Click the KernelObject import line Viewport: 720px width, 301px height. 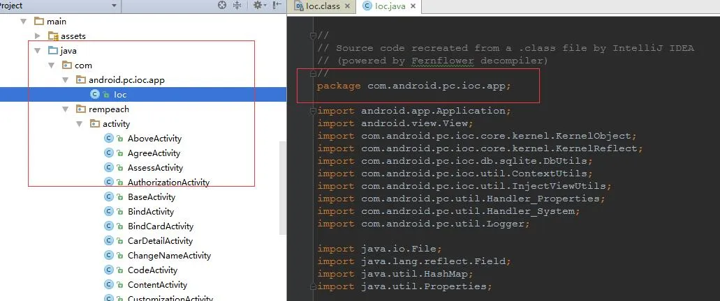477,136
